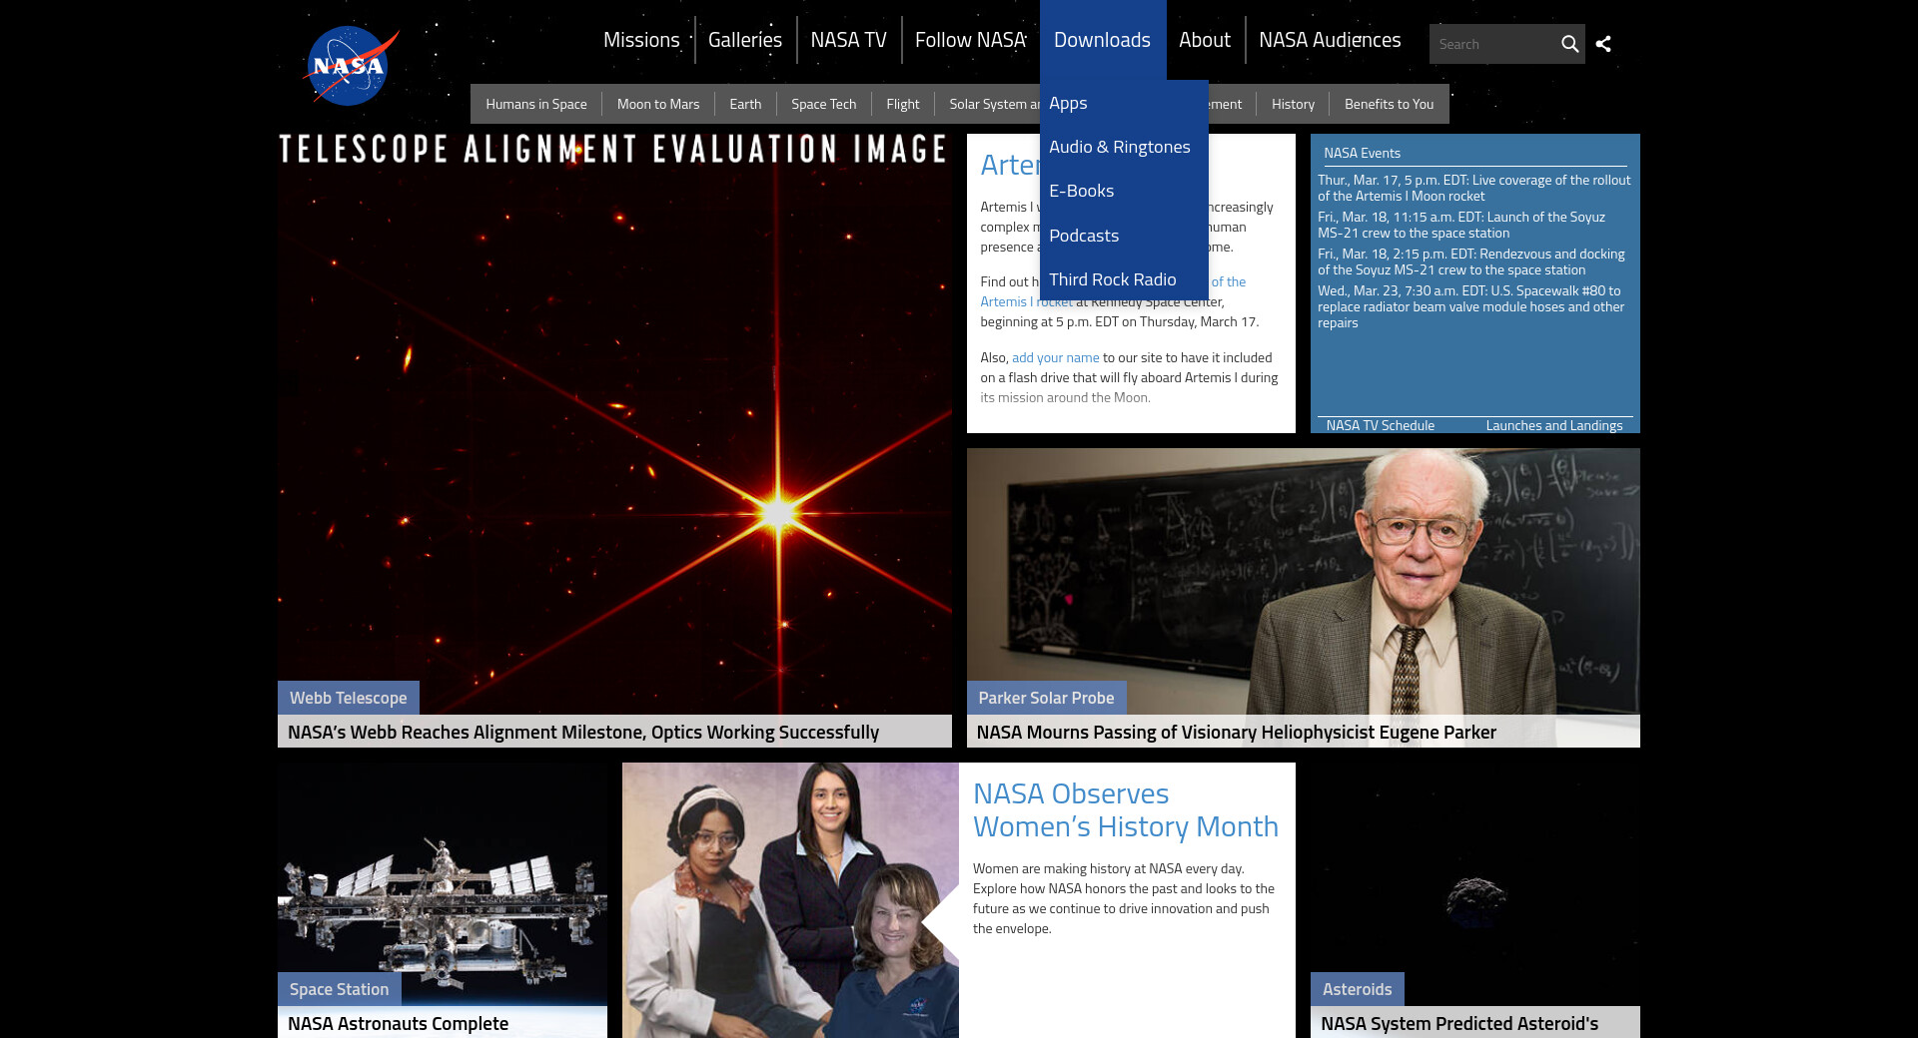Open the Benefits to You topic

(1389, 104)
